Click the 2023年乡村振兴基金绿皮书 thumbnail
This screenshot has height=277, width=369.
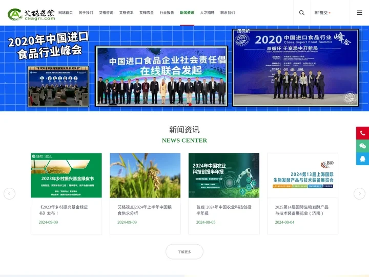pyautogui.click(x=66, y=175)
